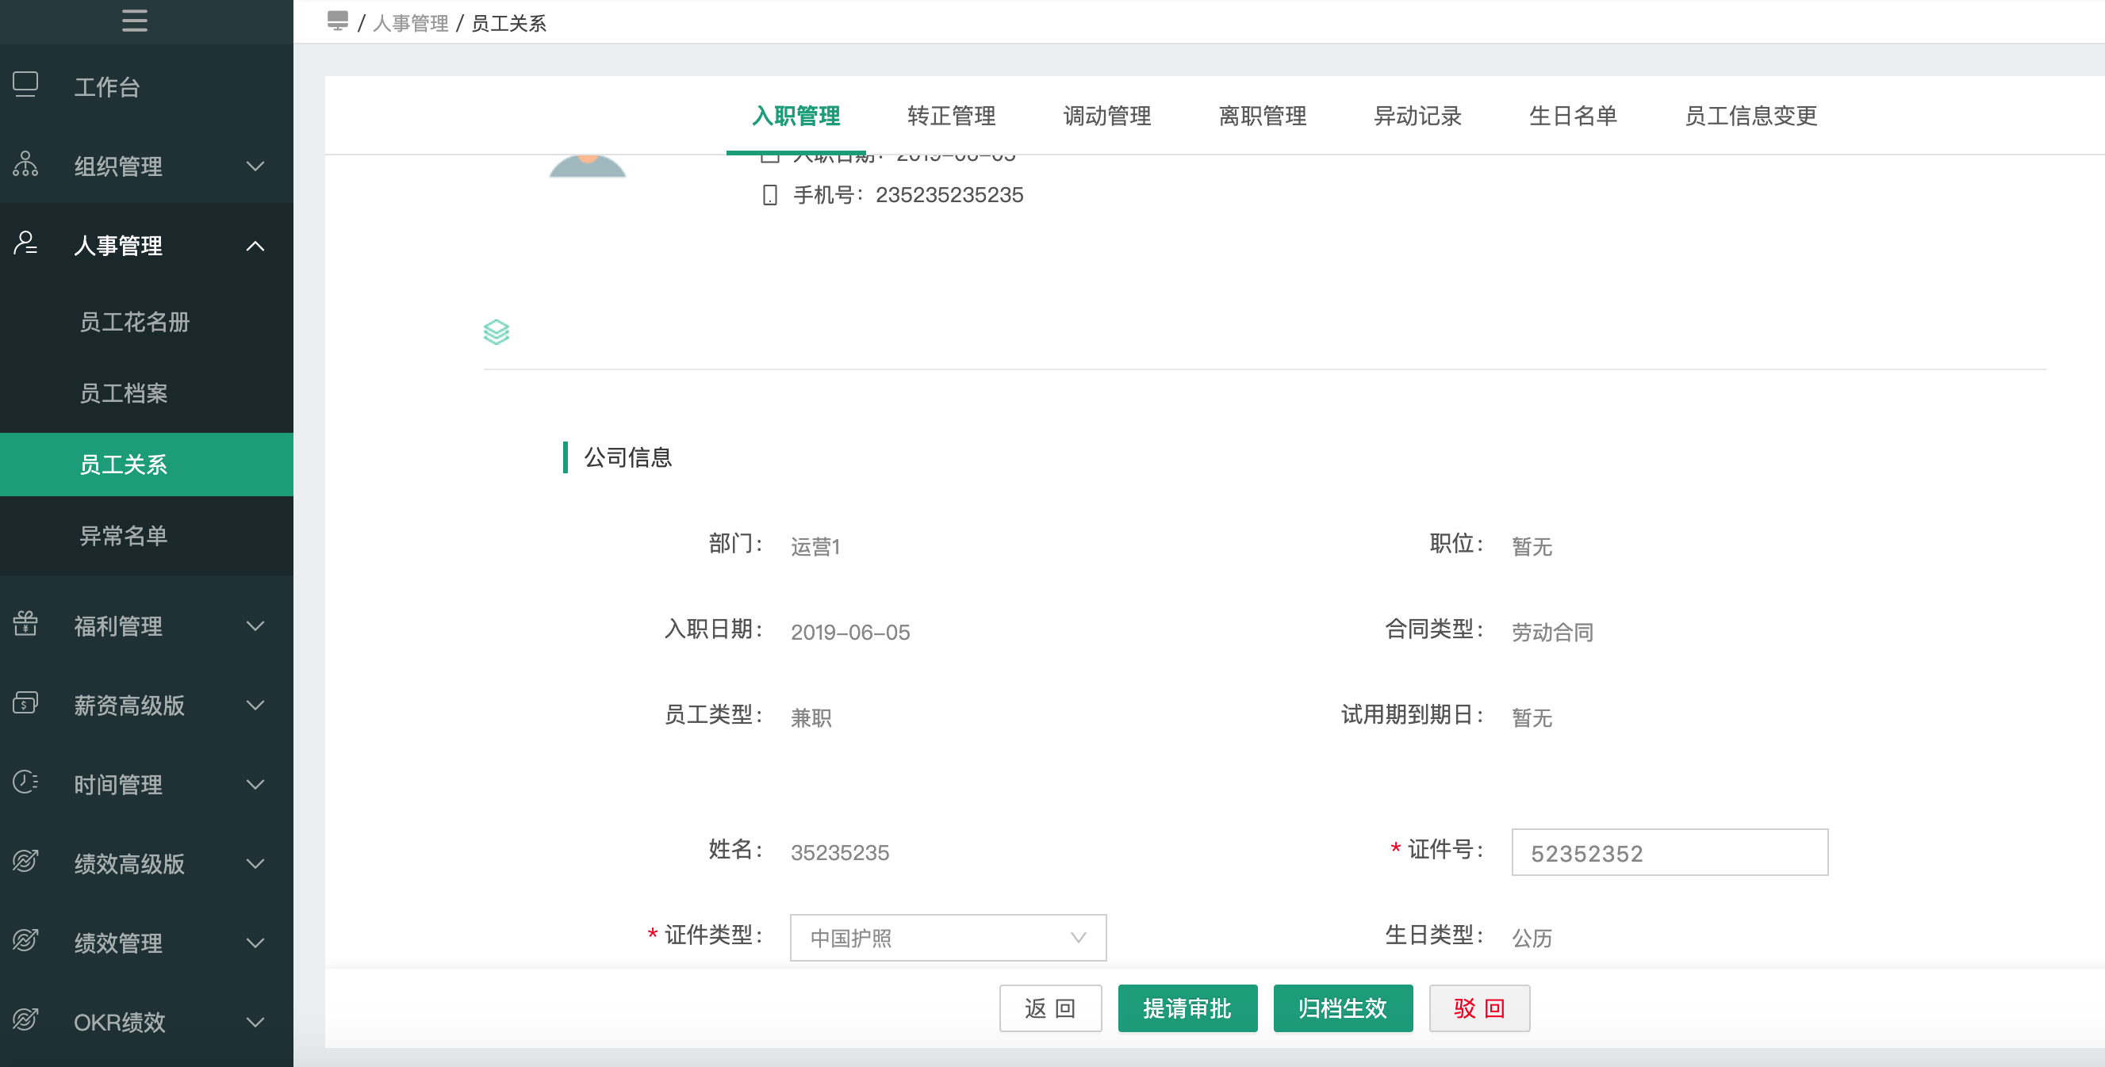The image size is (2105, 1067).
Task: Click the 公司信息 section heading
Action: click(627, 457)
